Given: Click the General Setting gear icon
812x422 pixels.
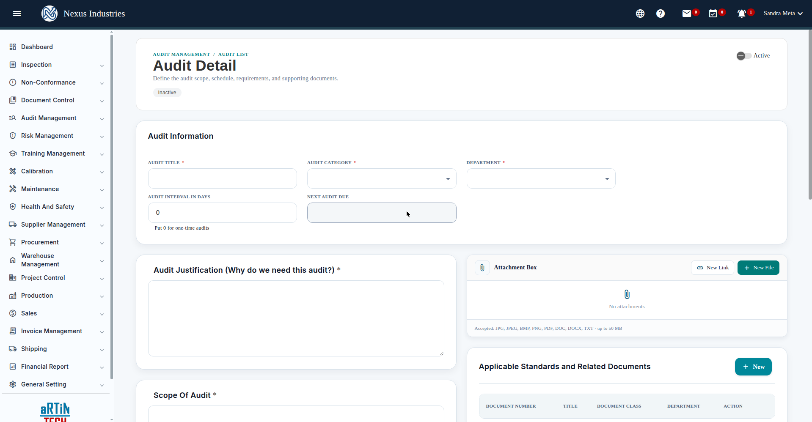Looking at the screenshot, I should 13,384.
